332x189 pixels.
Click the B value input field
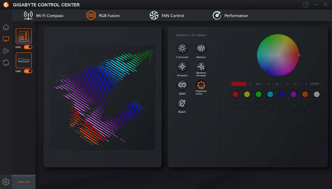(x=296, y=84)
